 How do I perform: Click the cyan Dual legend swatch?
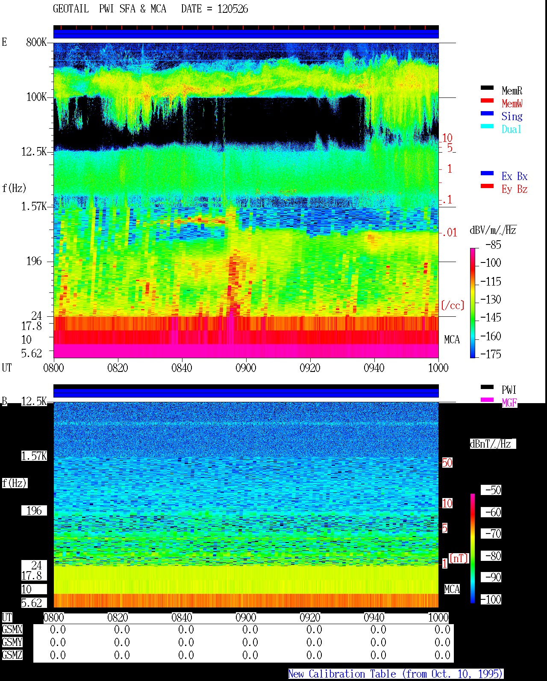(487, 126)
